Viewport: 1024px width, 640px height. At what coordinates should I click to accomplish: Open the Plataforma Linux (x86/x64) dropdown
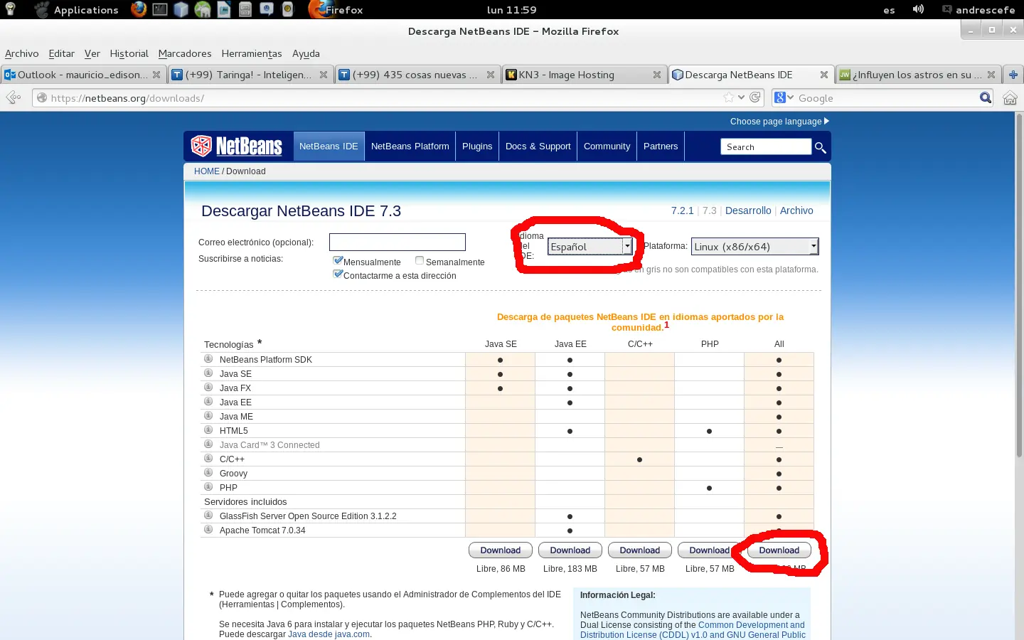754,247
